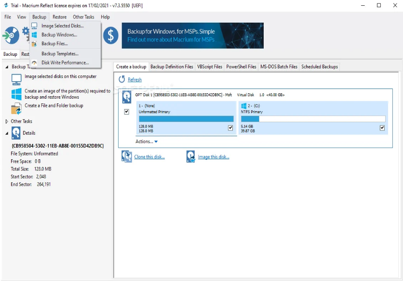The width and height of the screenshot is (403, 281).
Task: Open the Other Tasks menu
Action: [x=83, y=17]
